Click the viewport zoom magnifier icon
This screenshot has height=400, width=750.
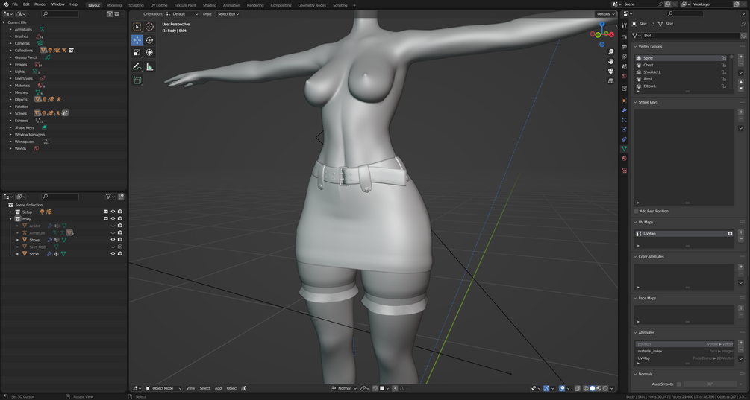click(610, 51)
